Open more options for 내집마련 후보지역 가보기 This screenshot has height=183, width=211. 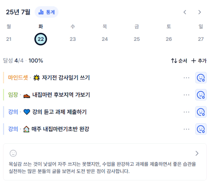[x=186, y=95]
